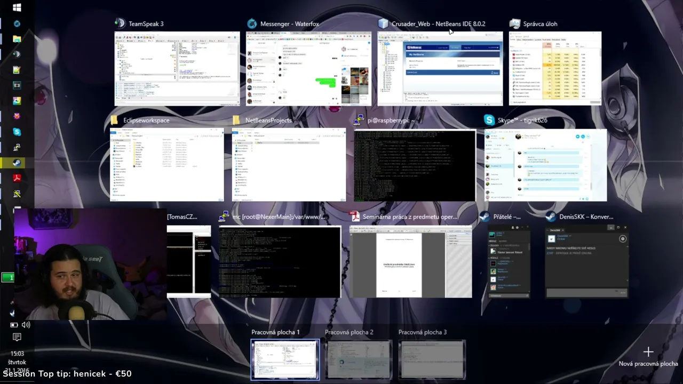Click the Messenger - Waterfox window title

(290, 23)
